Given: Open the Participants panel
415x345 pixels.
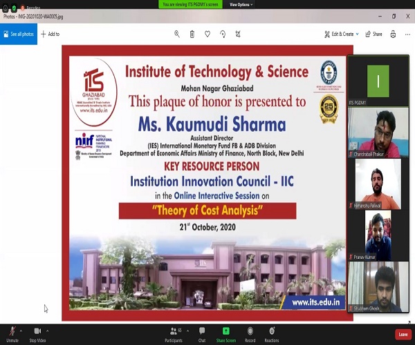Looking at the screenshot, I should (174, 335).
